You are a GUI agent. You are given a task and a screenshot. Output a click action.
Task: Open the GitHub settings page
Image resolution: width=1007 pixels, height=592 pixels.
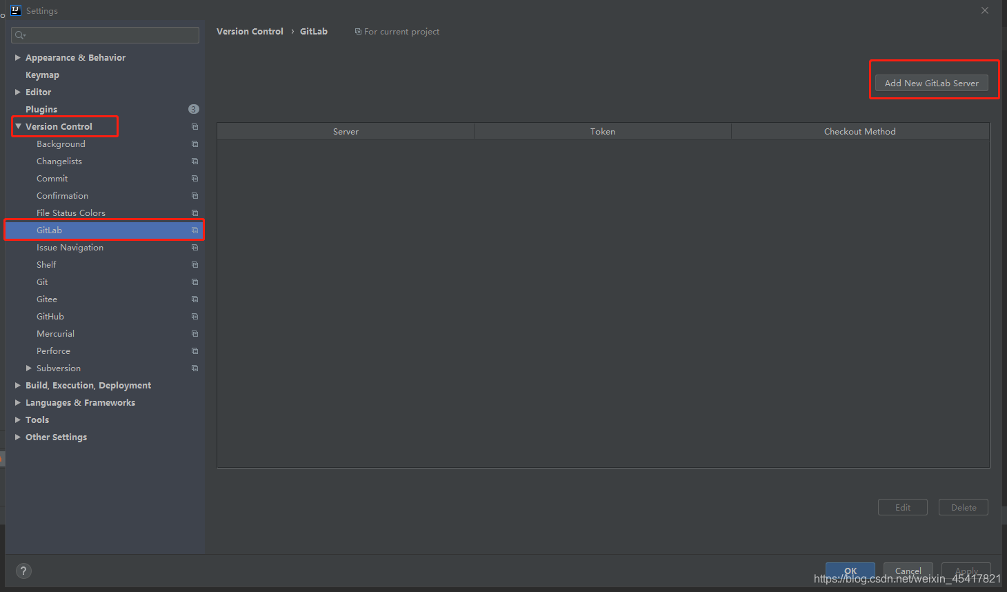(50, 317)
